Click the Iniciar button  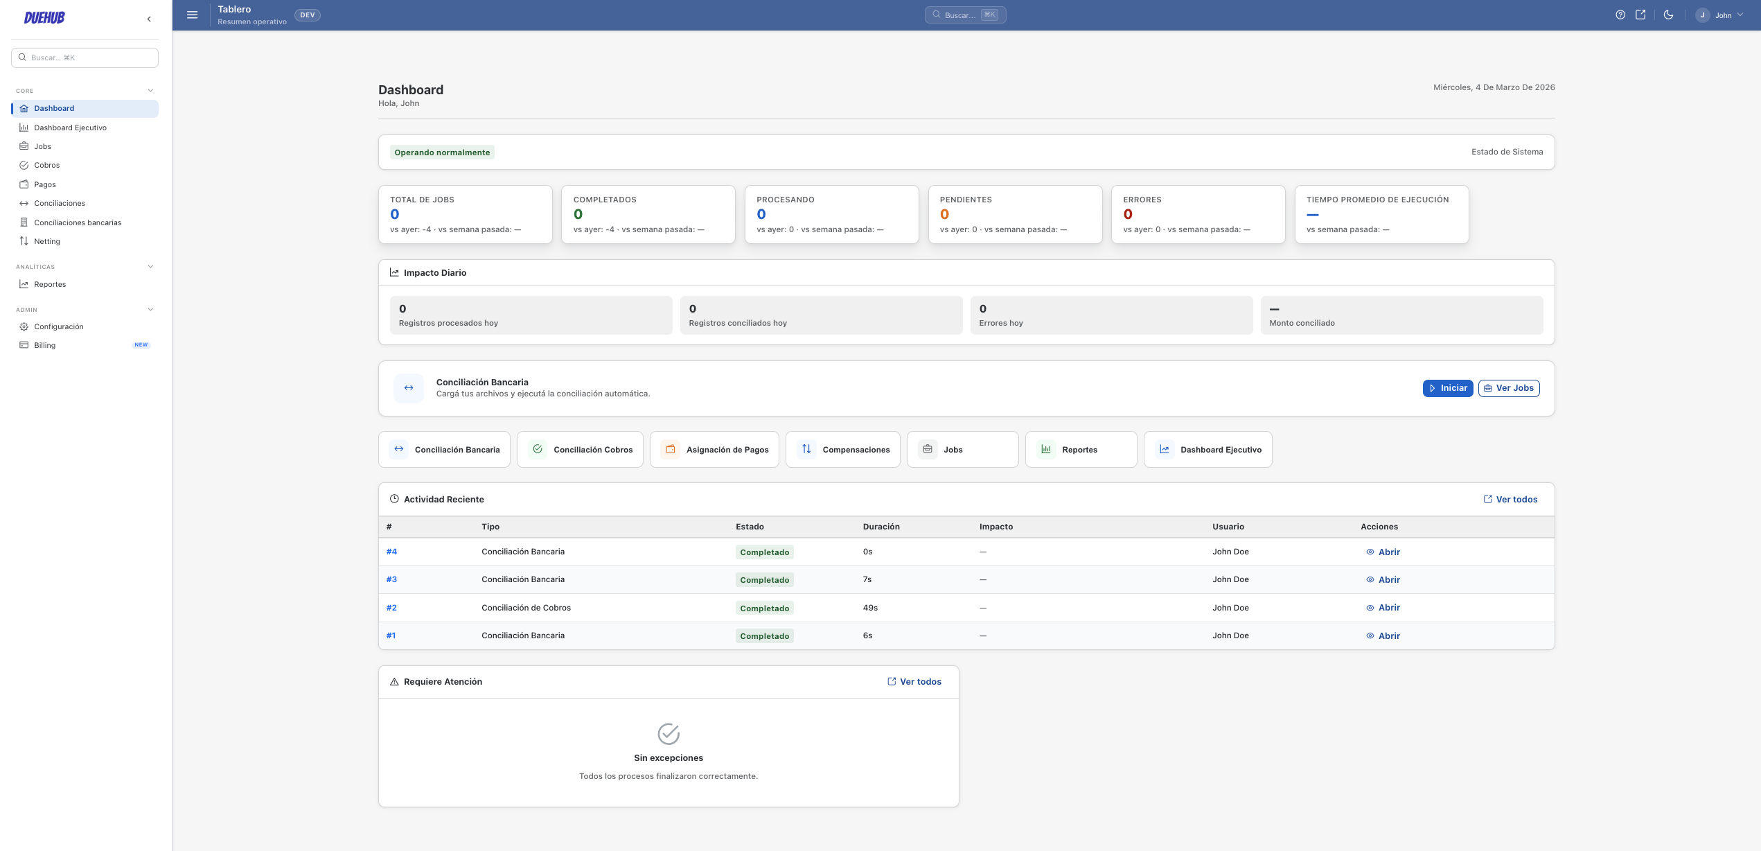(x=1447, y=388)
